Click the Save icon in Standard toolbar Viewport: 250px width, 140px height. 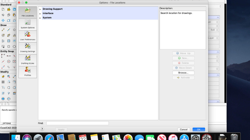pos(14,10)
